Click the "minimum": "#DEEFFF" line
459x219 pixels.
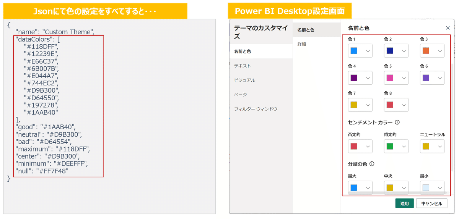[52, 164]
